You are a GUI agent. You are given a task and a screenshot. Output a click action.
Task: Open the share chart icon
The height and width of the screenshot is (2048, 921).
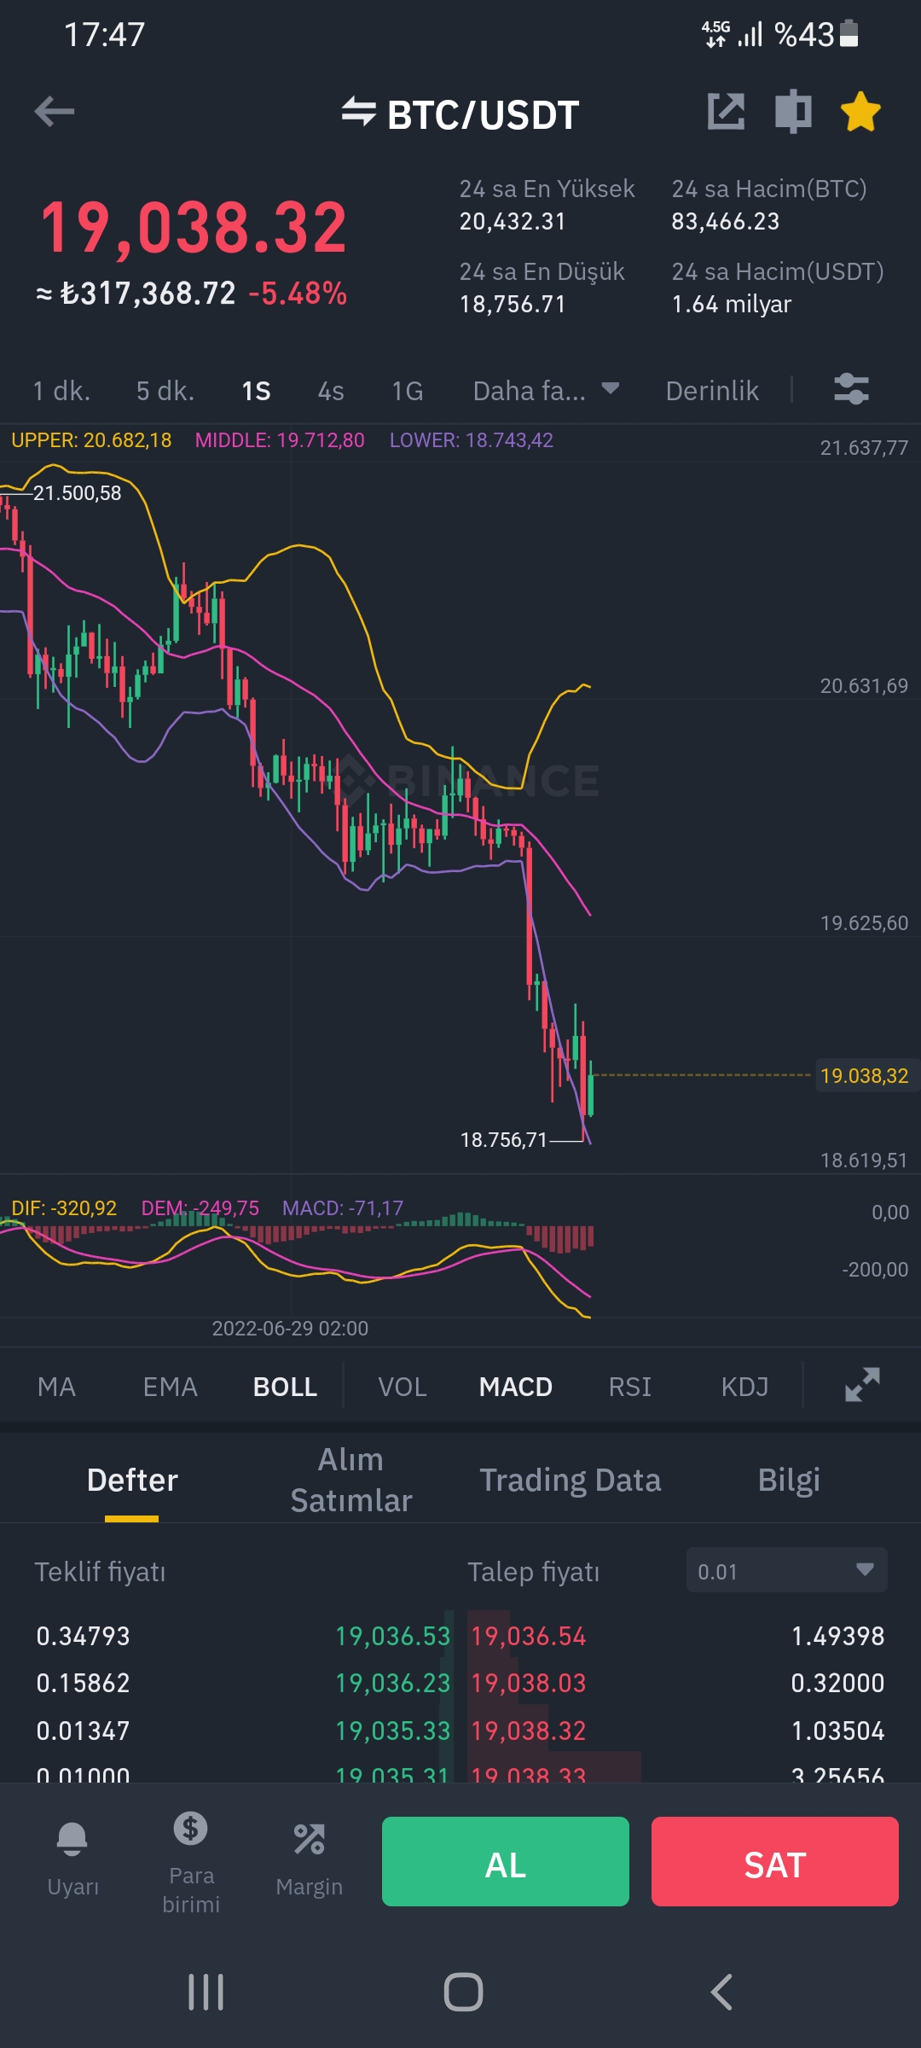pyautogui.click(x=726, y=112)
